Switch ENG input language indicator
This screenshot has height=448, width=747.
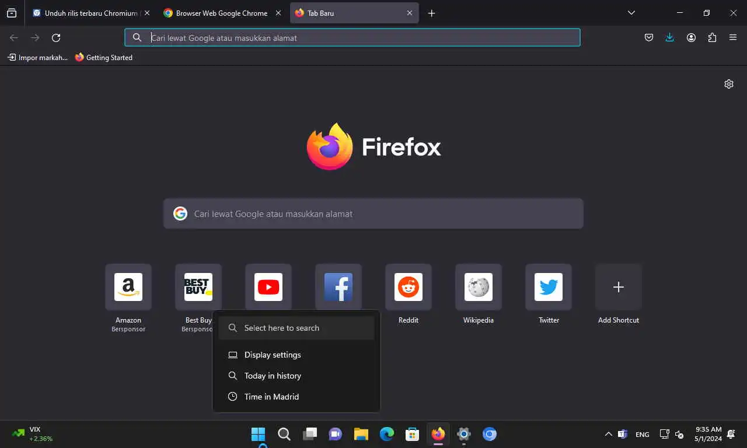click(x=642, y=435)
